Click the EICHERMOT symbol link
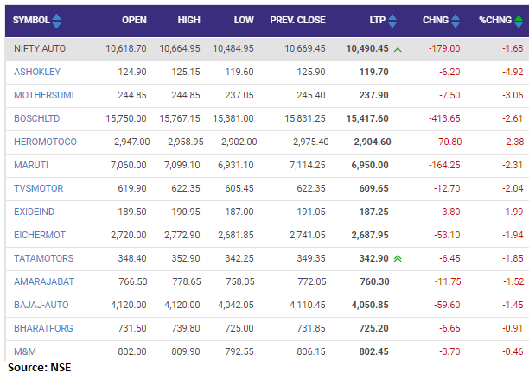Viewport: 529px width, 379px height. click(x=39, y=235)
